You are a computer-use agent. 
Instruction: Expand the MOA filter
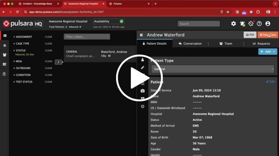[18, 61]
